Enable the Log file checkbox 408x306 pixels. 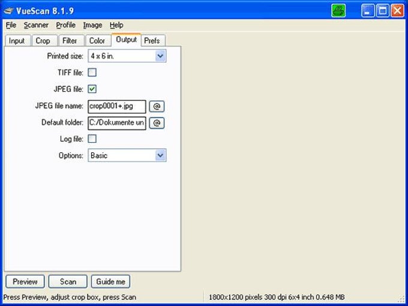pyautogui.click(x=92, y=139)
